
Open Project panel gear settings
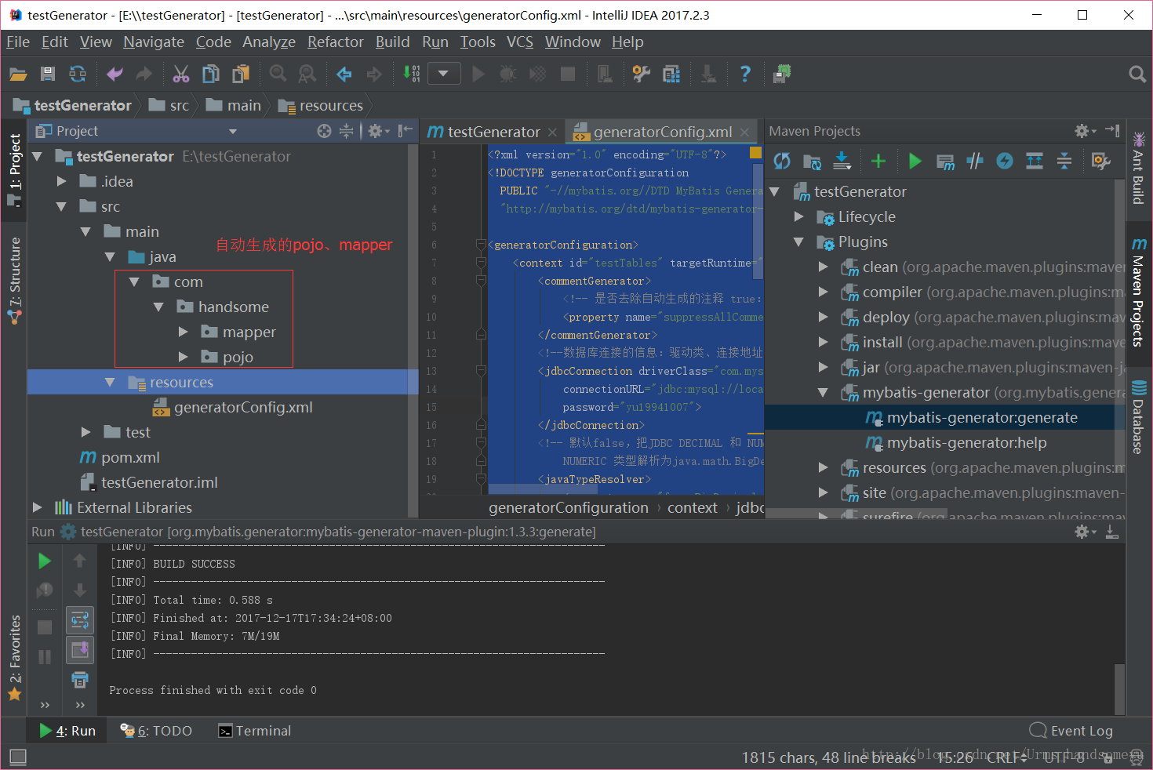[x=379, y=131]
